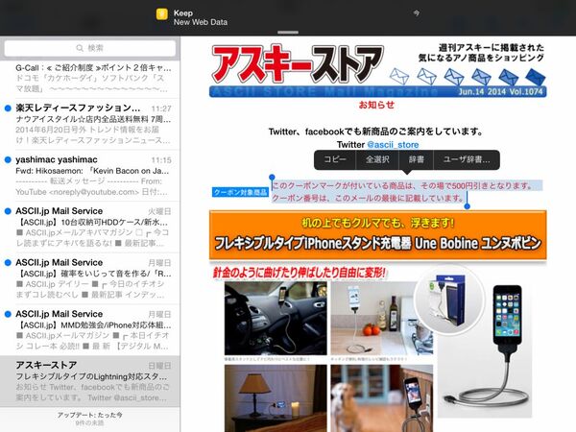Tap the 週刊アスキーに掲載された tagline
Viewport: 576px width, 432px height.
click(492, 47)
